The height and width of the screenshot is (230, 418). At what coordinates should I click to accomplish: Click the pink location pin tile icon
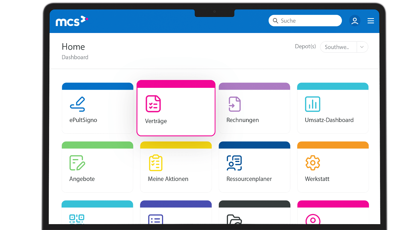[x=313, y=219]
